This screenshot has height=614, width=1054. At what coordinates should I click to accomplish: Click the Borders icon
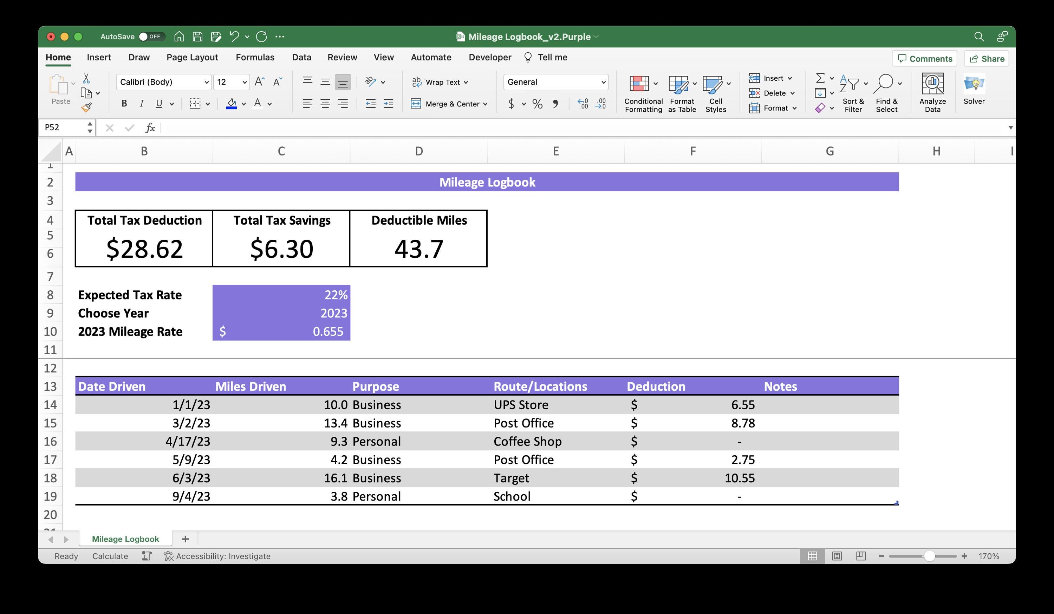[195, 103]
